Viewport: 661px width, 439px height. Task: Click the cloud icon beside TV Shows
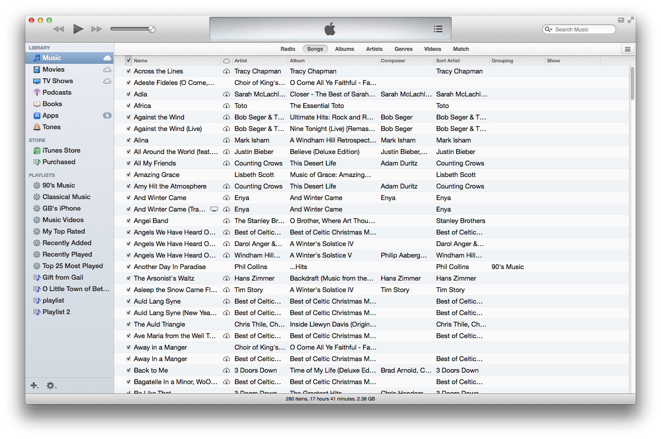[x=107, y=81]
